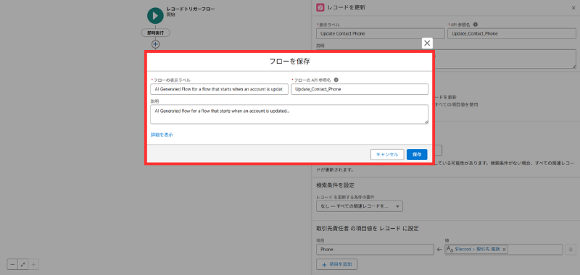Screen dimensions: 580x275
Task: Add element with plus circle under 即時実行
Action: pyautogui.click(x=156, y=44)
